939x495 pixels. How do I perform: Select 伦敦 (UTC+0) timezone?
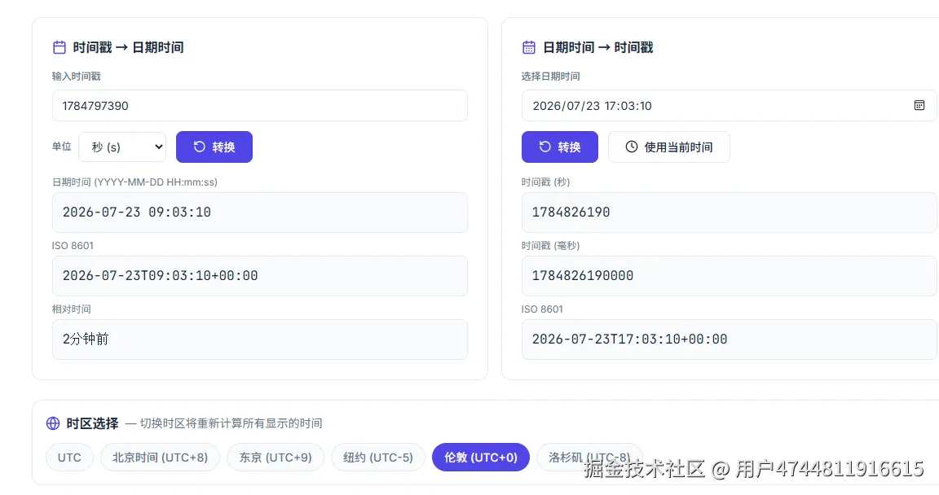[481, 458]
